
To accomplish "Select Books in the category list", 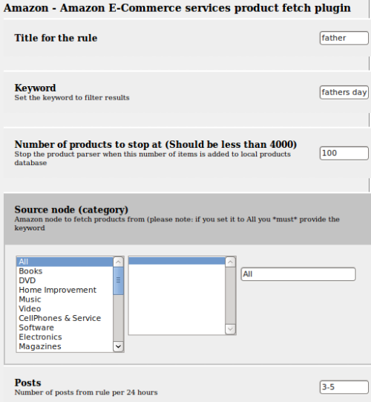I will (65, 271).
